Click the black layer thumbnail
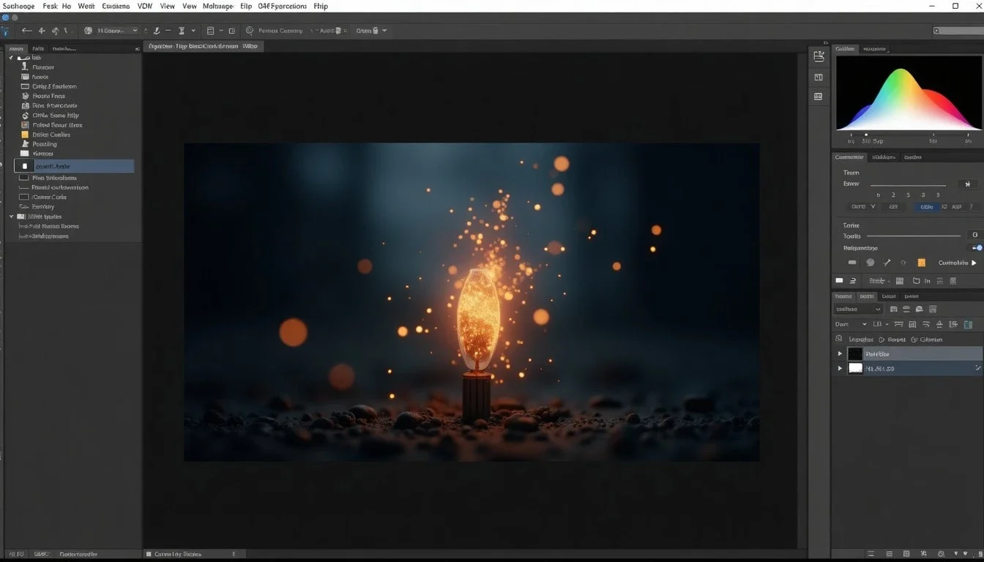This screenshot has height=562, width=984. (854, 354)
